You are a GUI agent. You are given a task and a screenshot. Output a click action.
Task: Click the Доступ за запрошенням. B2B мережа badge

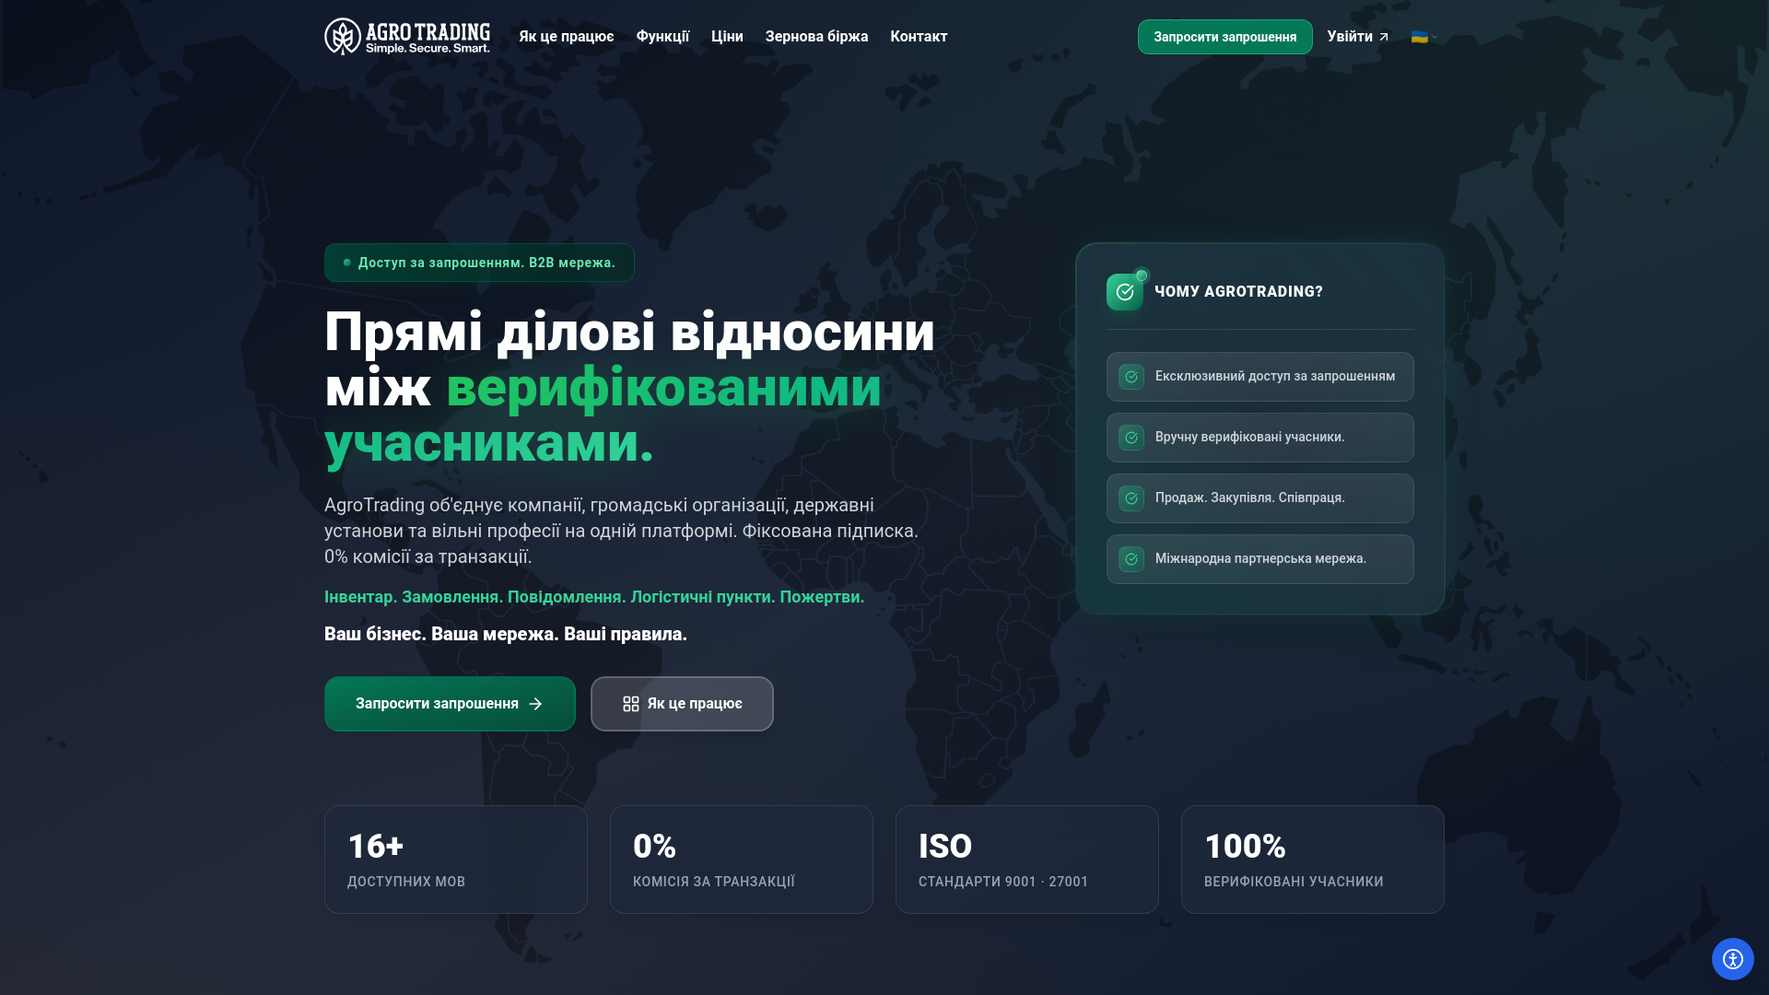point(479,263)
